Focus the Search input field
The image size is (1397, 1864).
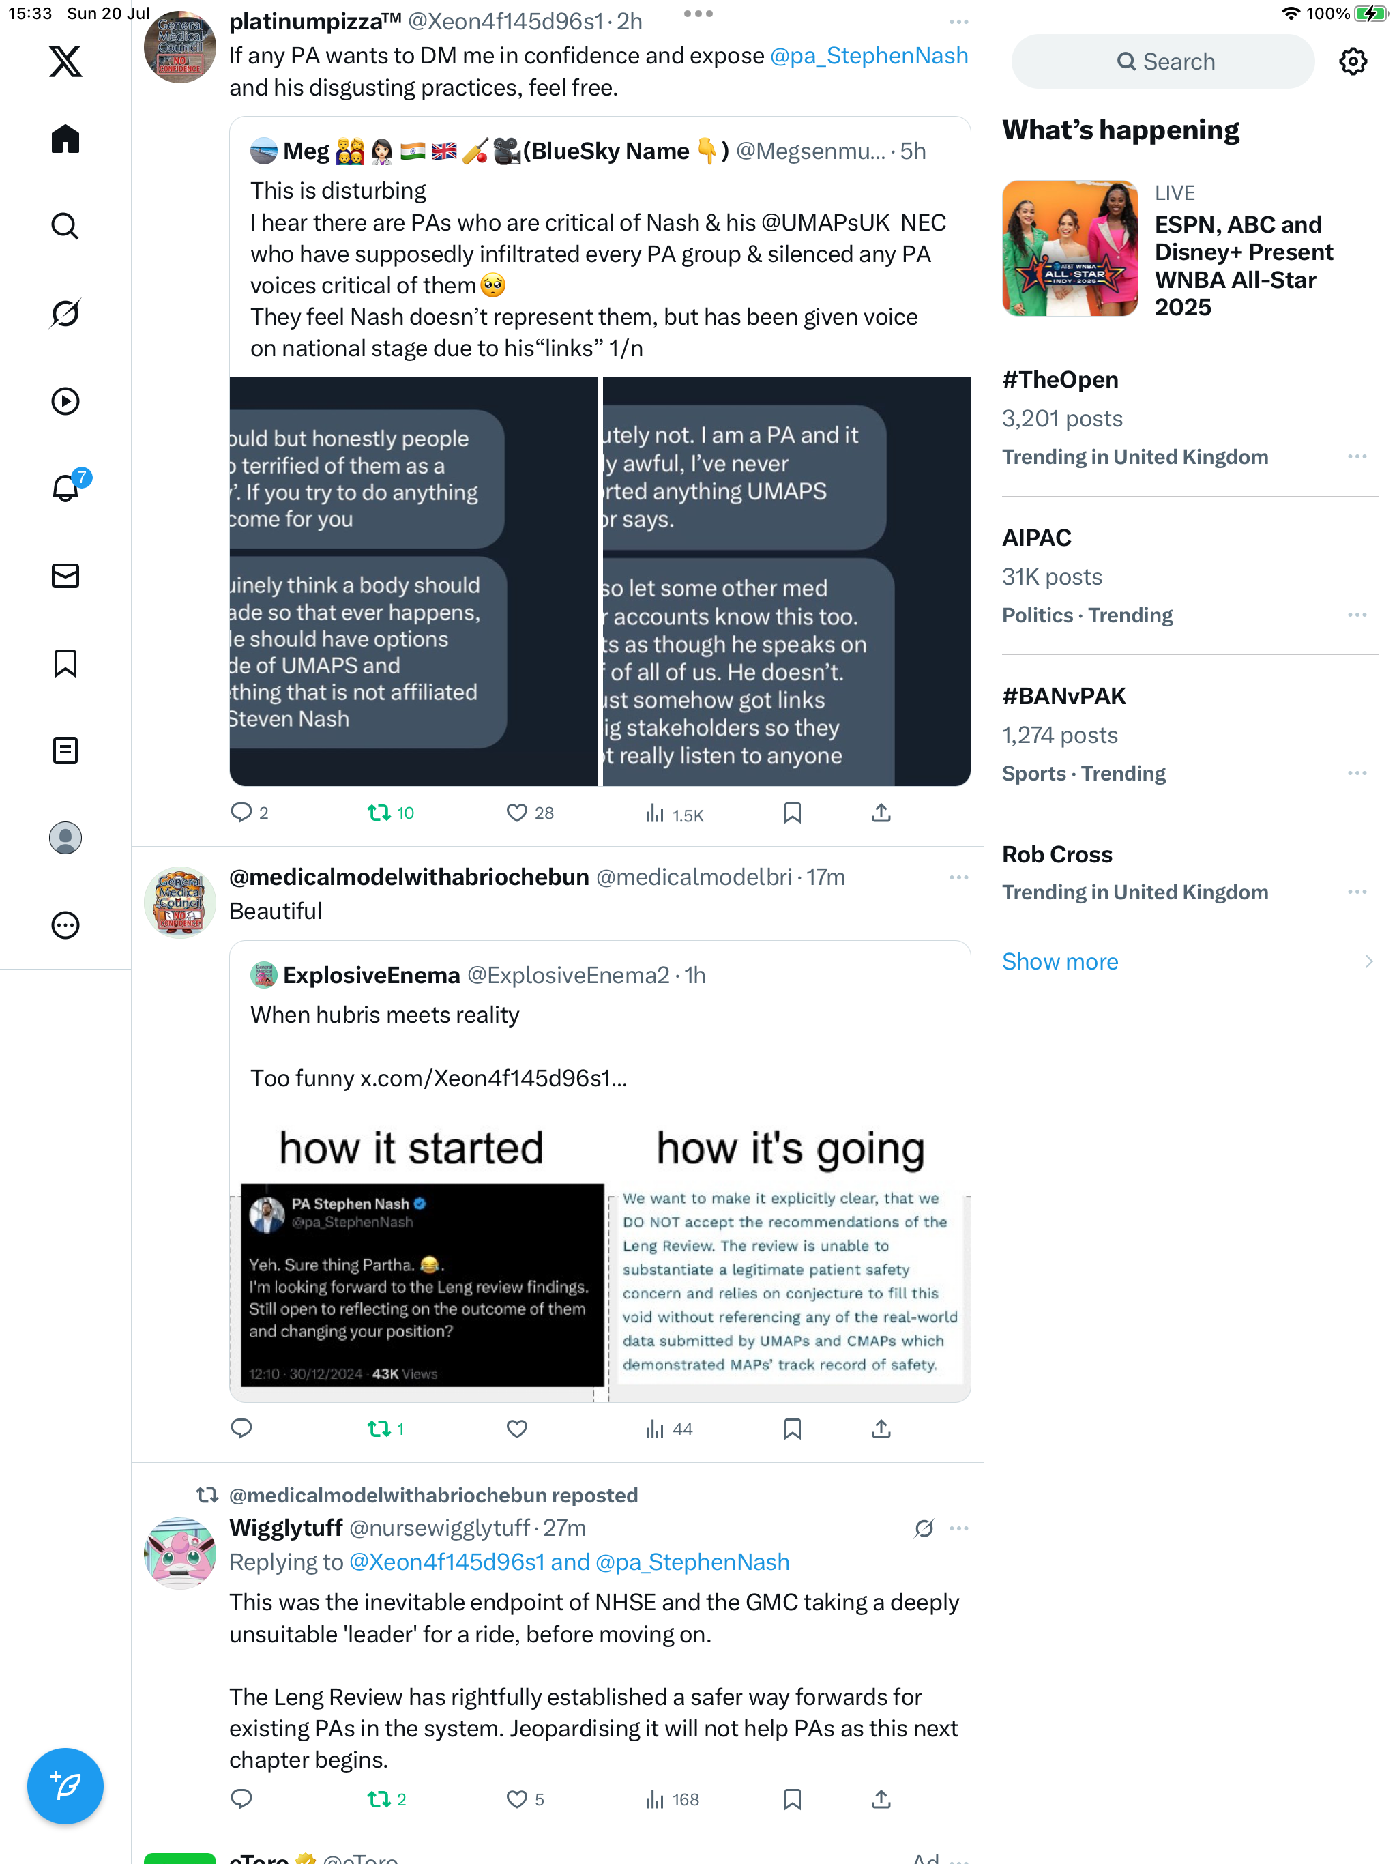click(x=1162, y=61)
